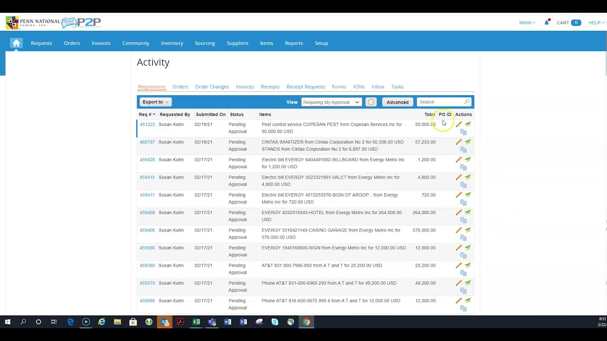Switch to the ASNs tab
Image resolution: width=607 pixels, height=341 pixels.
359,87
